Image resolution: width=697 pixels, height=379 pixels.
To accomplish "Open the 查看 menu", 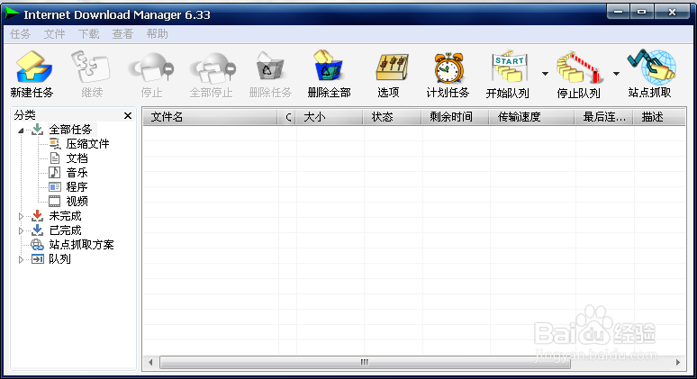I will (x=122, y=34).
